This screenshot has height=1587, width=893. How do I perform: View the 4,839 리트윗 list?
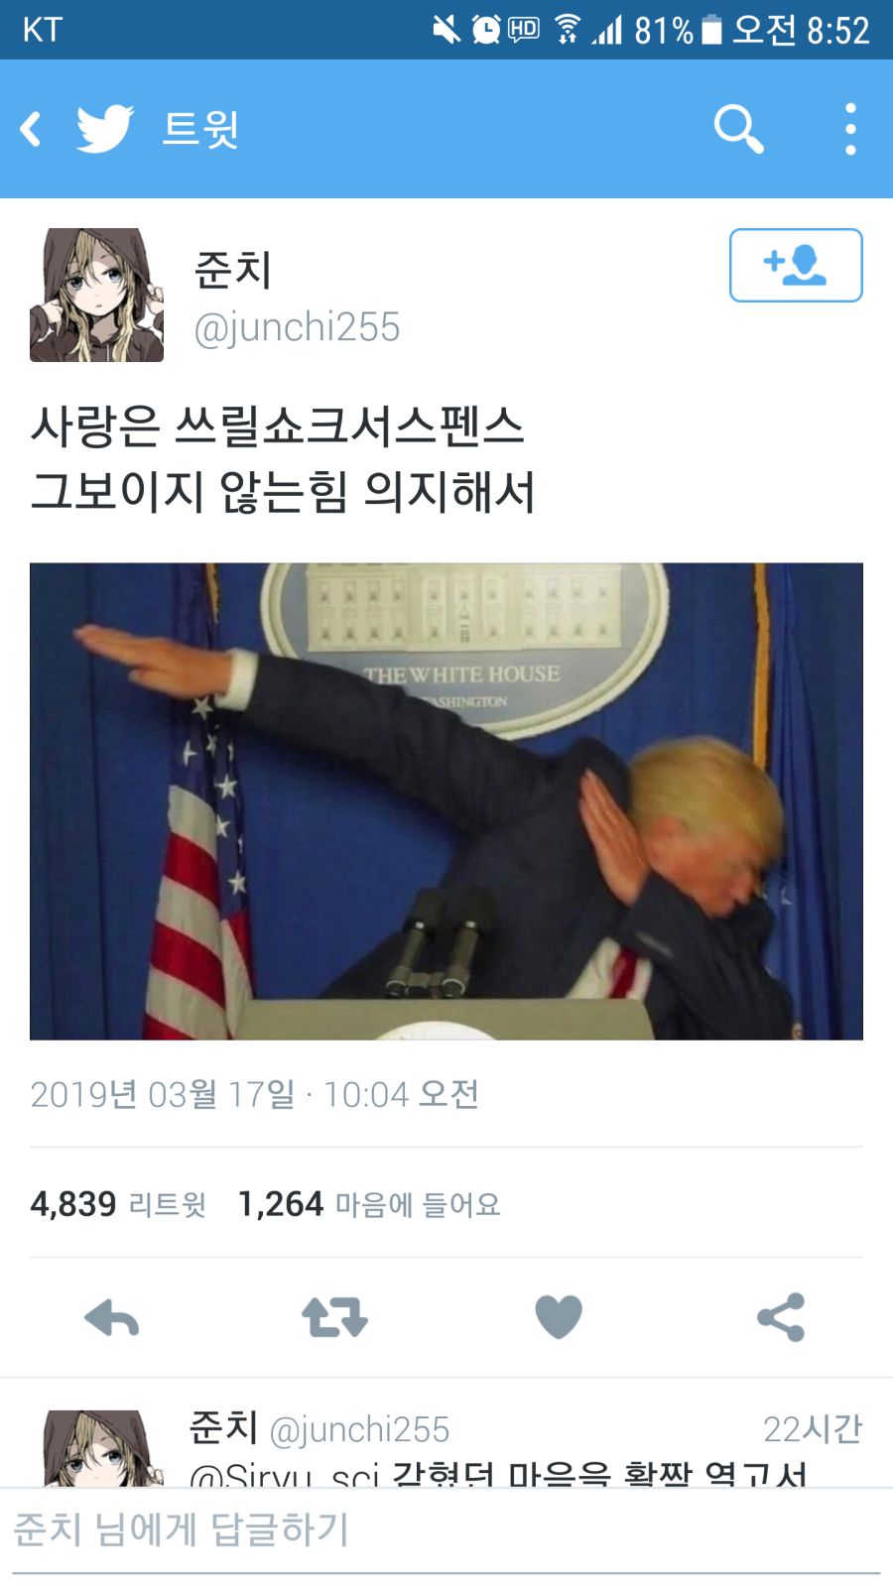(x=118, y=1204)
